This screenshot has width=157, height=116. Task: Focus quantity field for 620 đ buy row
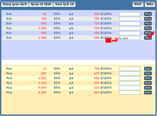pyautogui.click(x=130, y=83)
